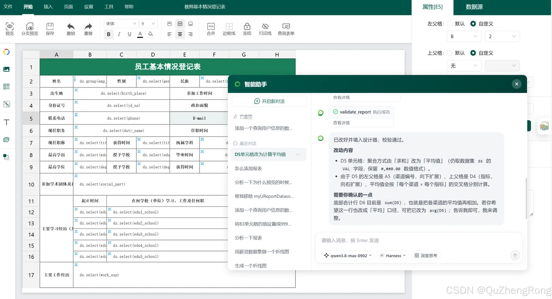Viewport: 552px width, 299px height.
Task: Align cell content to bottom
Action: point(190,24)
